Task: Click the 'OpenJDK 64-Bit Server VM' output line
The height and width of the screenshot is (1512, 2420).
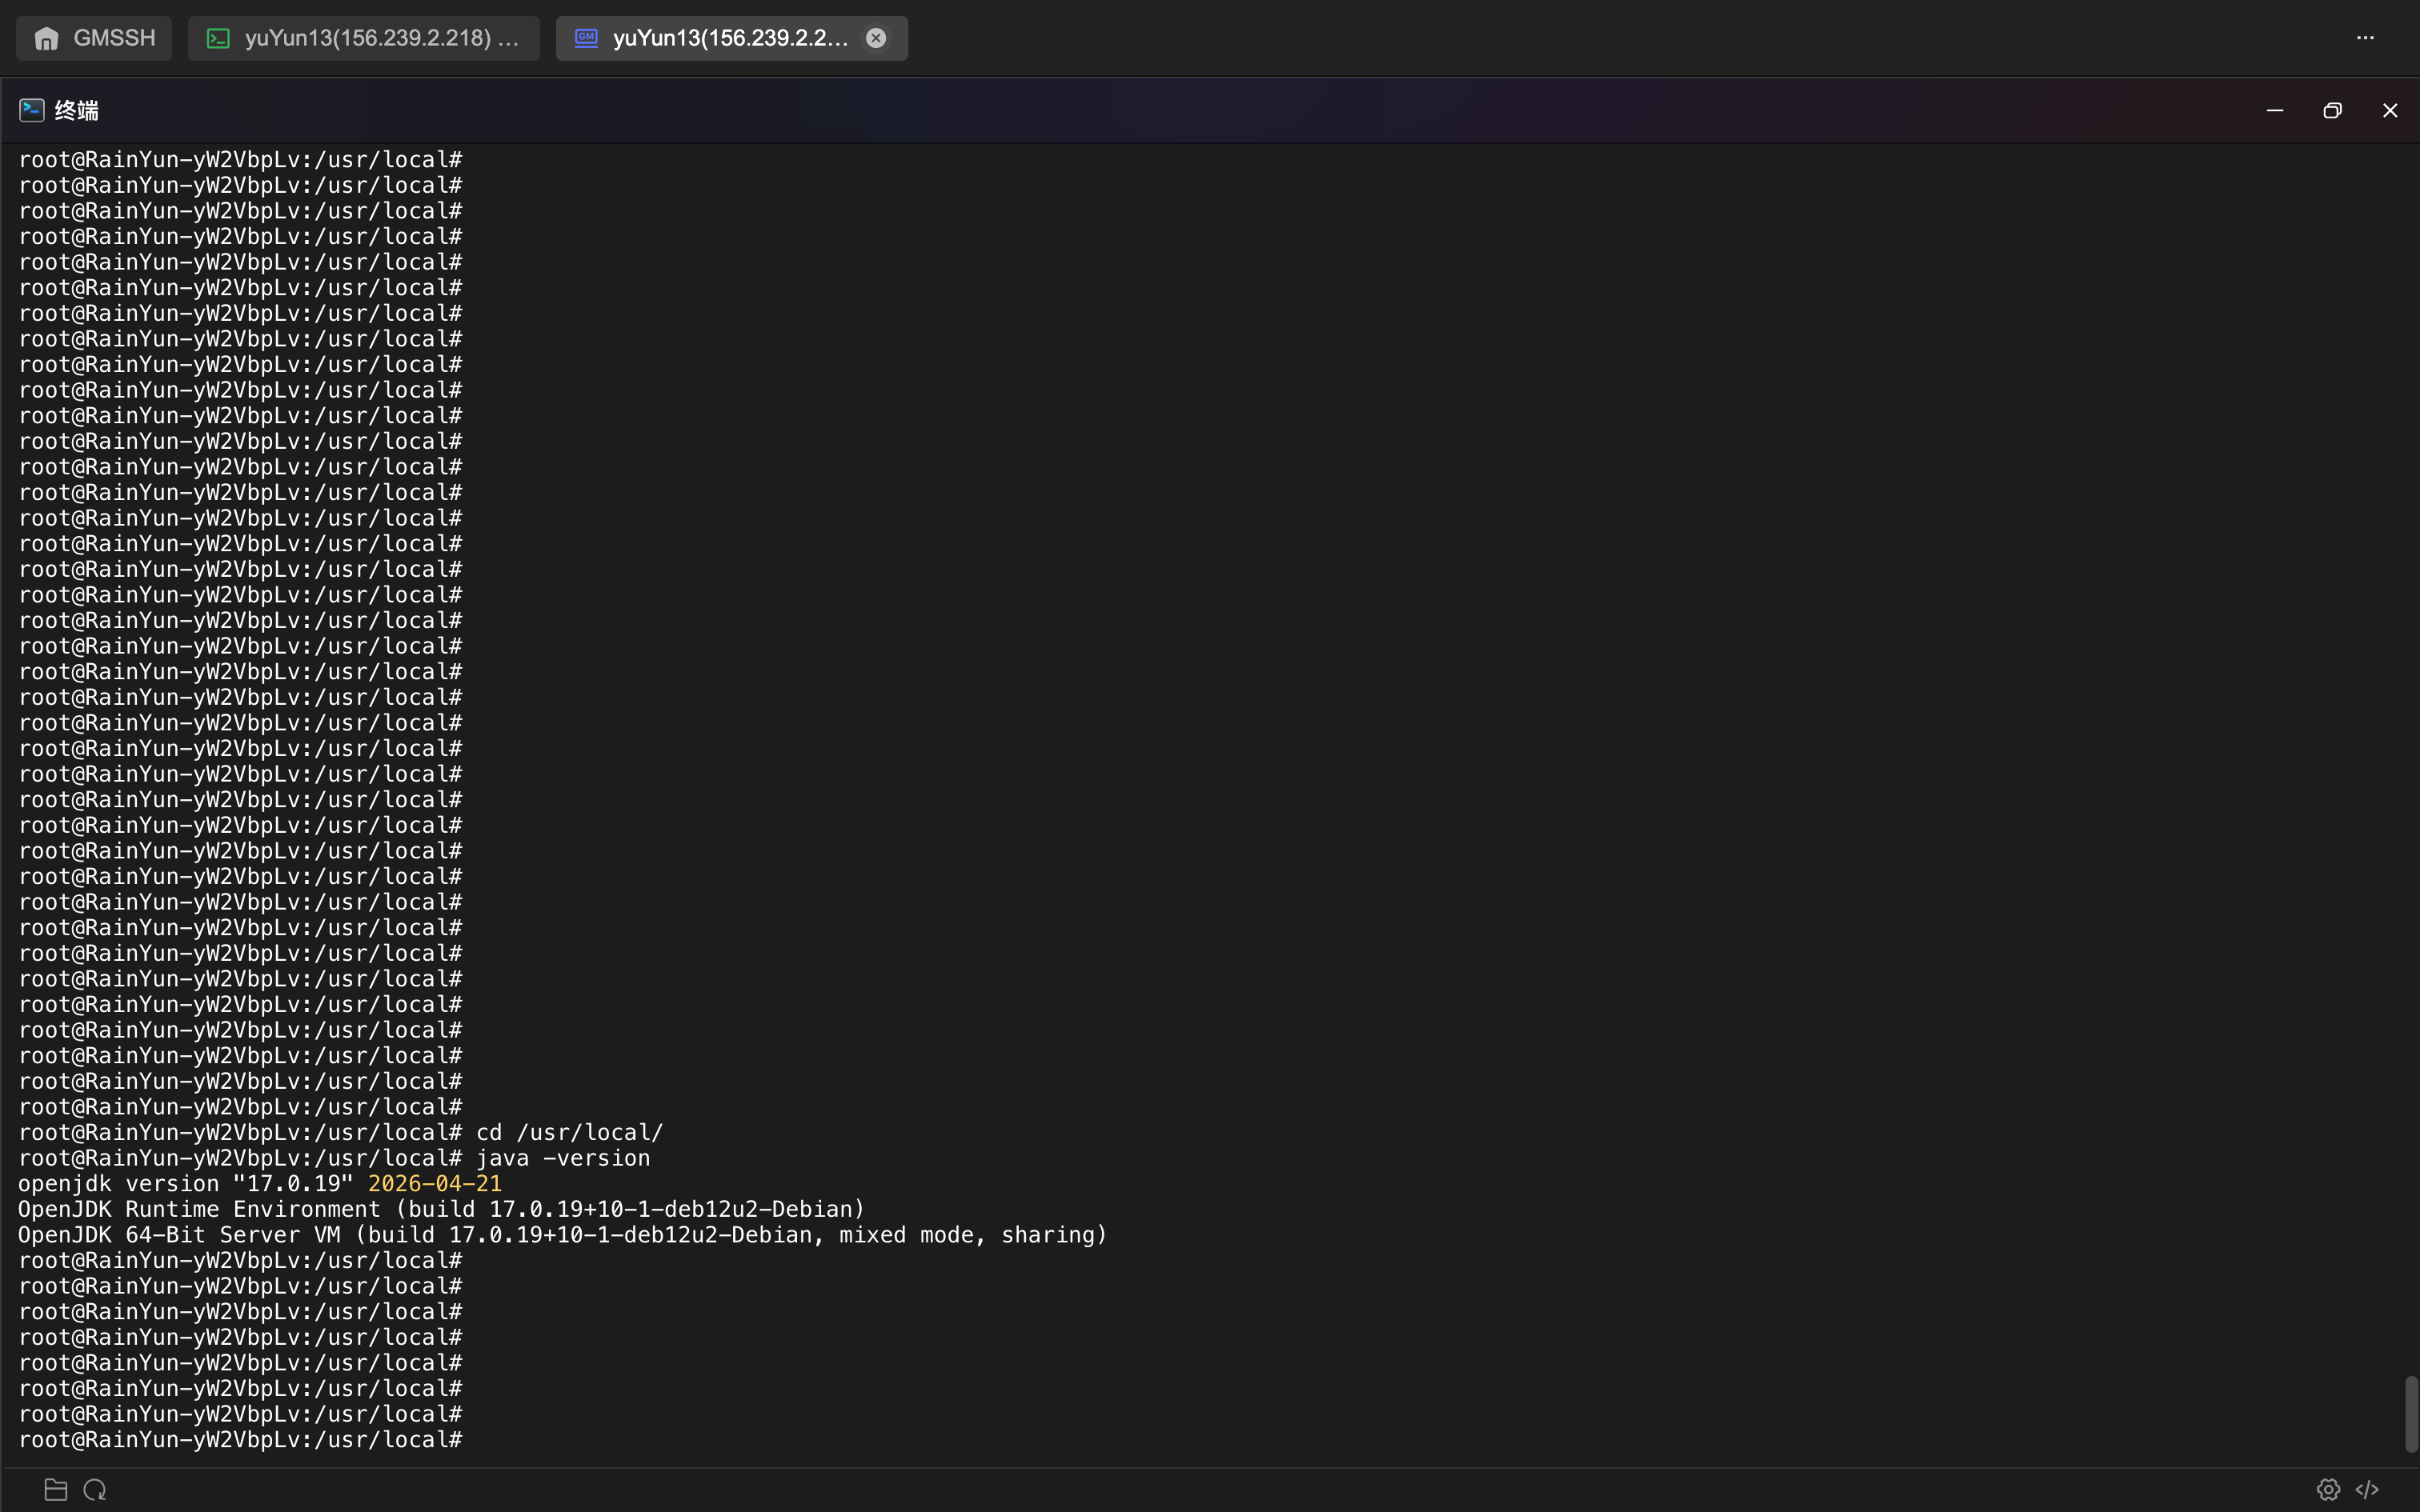Action: tap(562, 1235)
